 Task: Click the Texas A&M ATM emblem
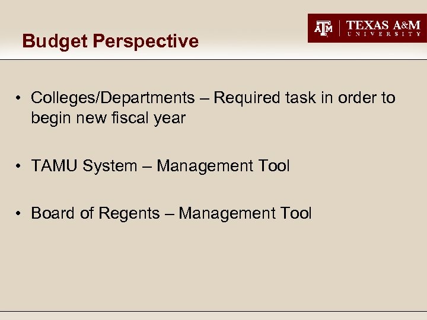tap(324, 28)
